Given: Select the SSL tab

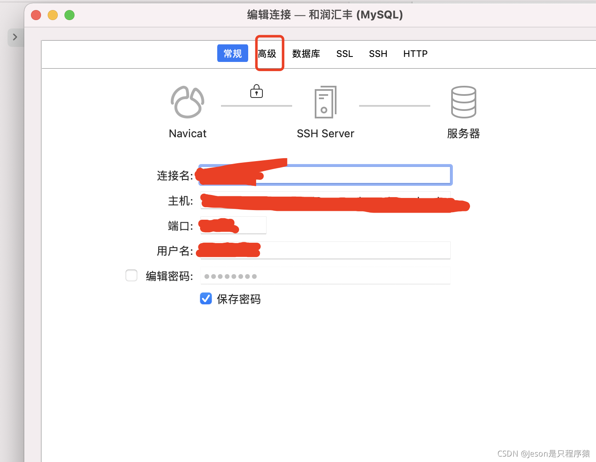Looking at the screenshot, I should (x=344, y=54).
